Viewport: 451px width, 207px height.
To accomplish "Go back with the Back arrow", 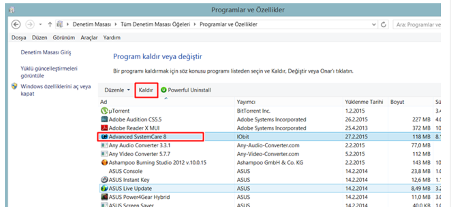I will pyautogui.click(x=16, y=24).
